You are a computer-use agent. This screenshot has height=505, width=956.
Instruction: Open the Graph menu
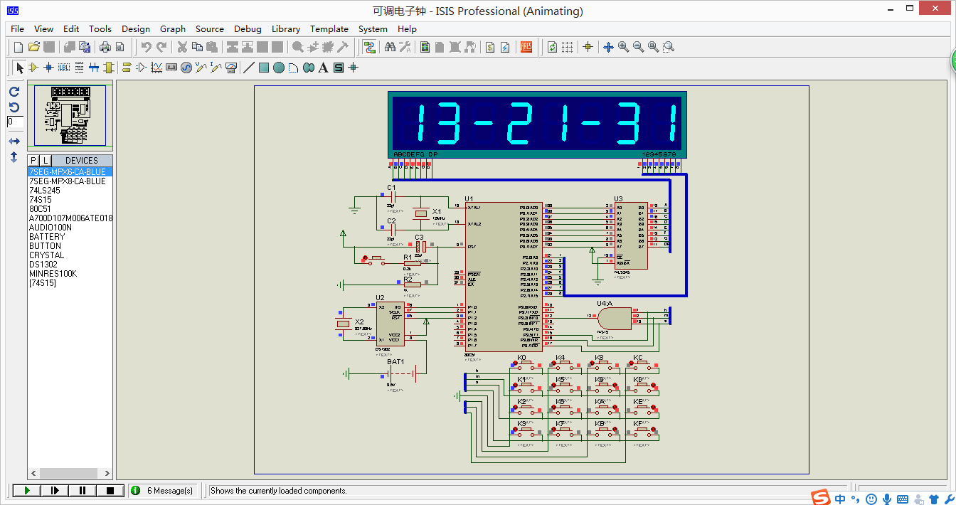point(173,29)
